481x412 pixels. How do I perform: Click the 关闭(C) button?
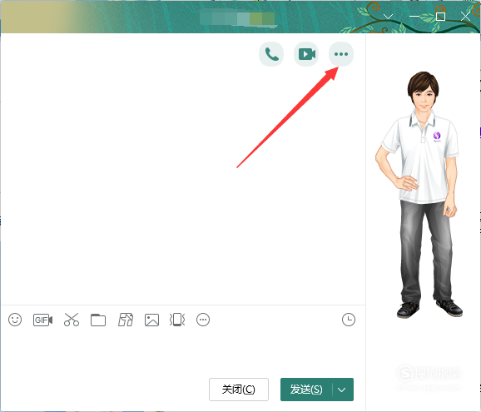[239, 390]
